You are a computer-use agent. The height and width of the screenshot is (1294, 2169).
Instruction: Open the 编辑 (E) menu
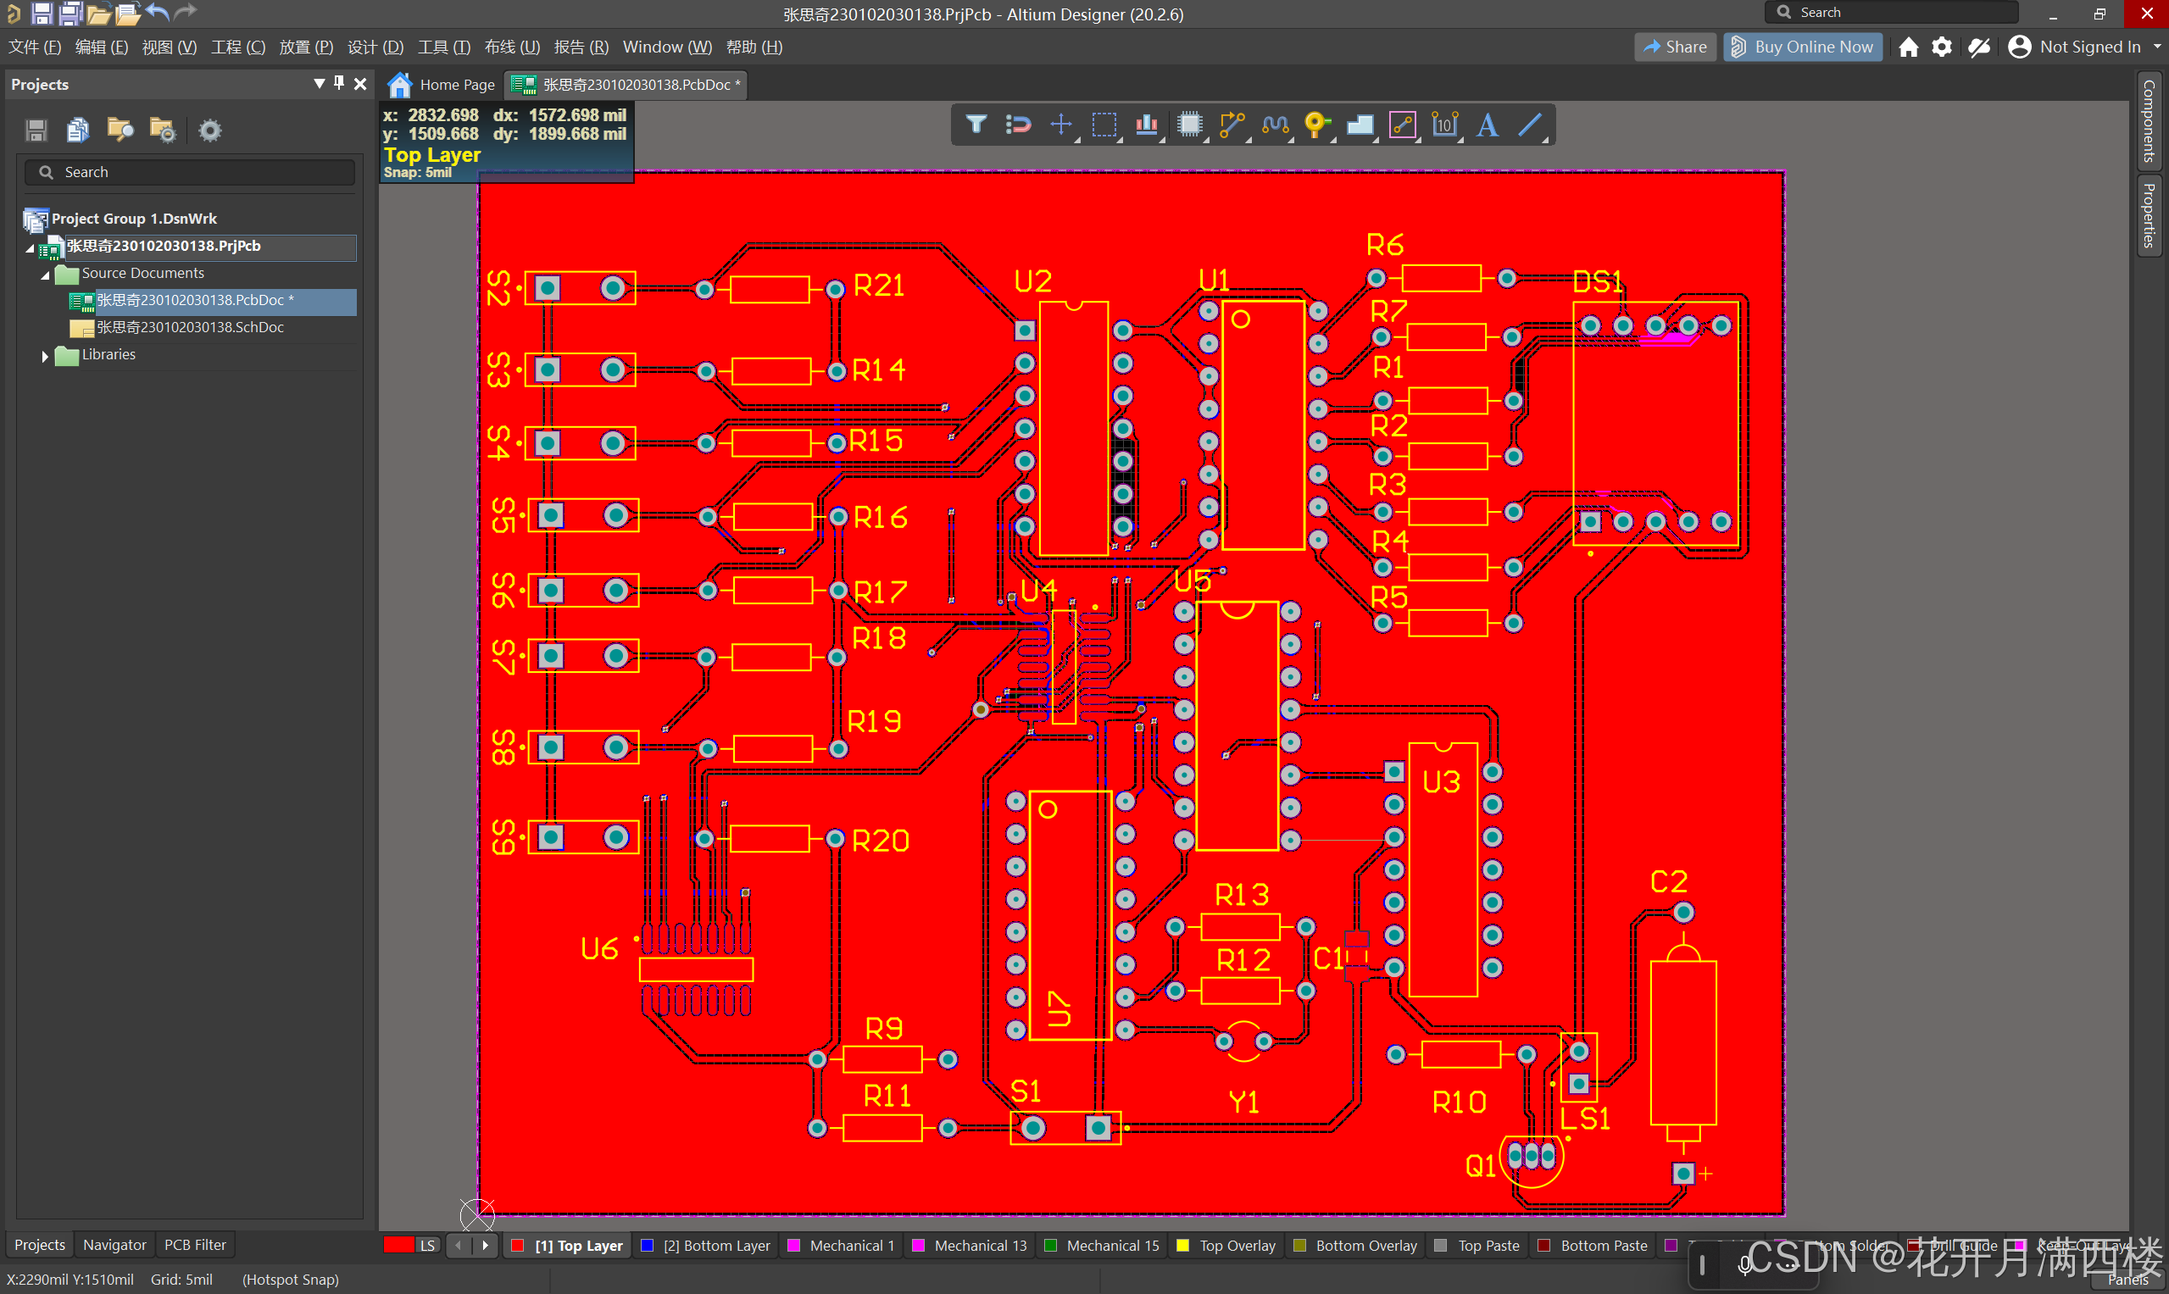101,47
